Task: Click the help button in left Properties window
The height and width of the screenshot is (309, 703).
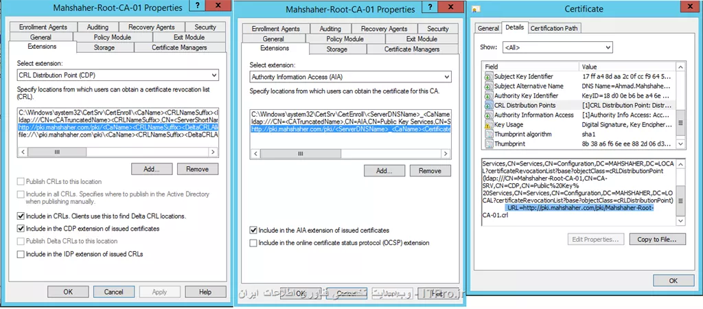Action: 198,5
